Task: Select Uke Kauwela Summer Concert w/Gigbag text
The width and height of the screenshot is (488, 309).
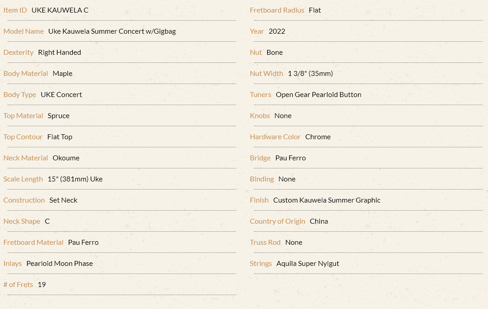Action: [x=112, y=31]
